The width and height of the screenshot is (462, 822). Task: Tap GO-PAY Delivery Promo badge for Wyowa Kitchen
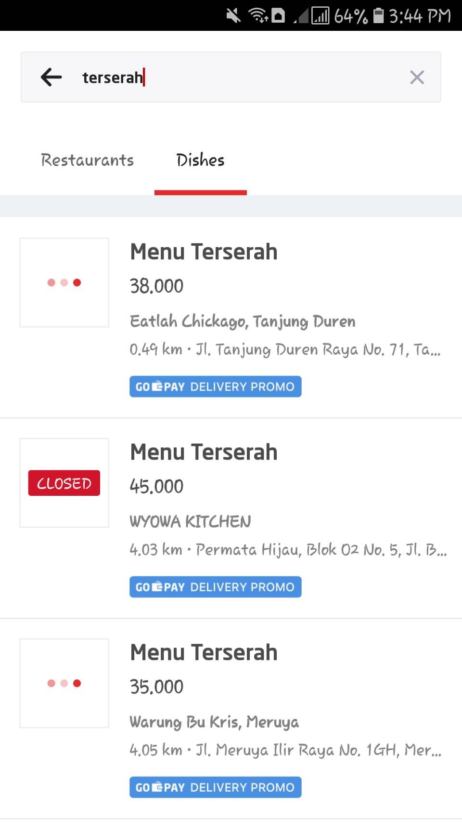pos(215,587)
